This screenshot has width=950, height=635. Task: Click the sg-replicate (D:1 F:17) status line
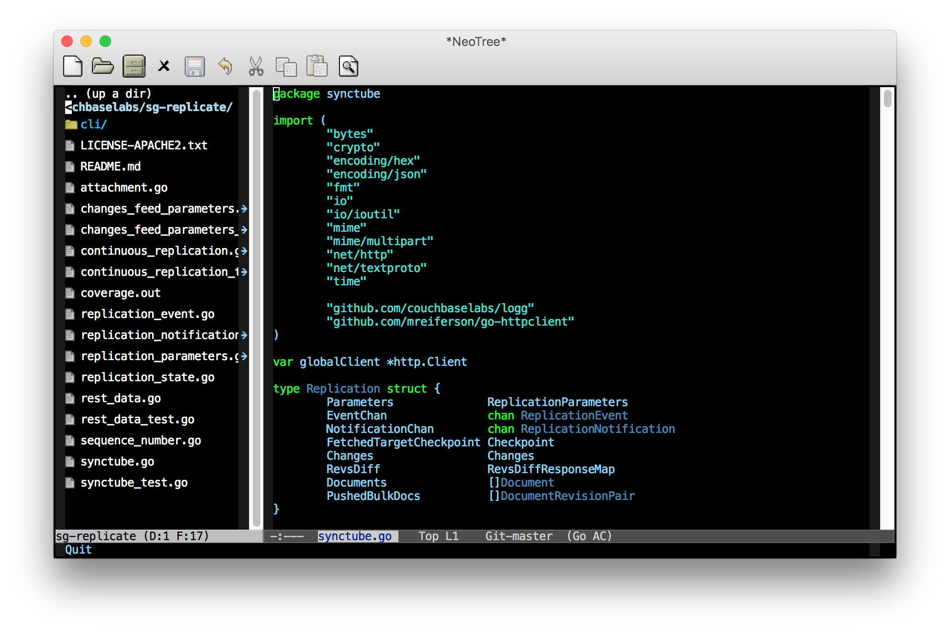coord(133,536)
